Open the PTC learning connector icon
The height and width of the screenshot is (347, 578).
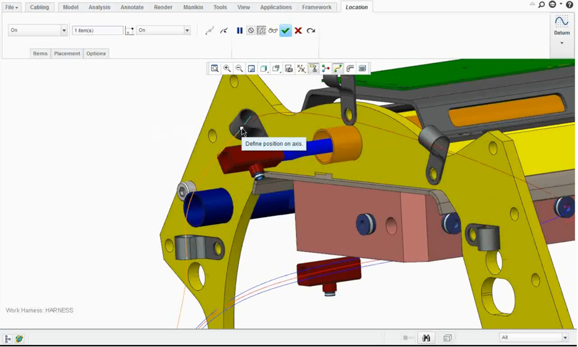click(552, 4)
